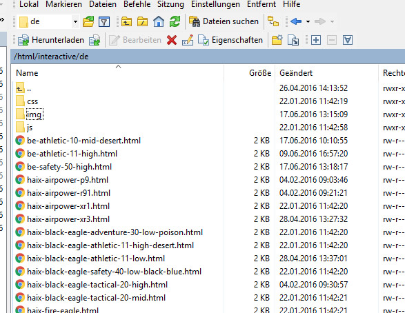Click date 17.06.2016 13:15:09 of img

(x=313, y=114)
